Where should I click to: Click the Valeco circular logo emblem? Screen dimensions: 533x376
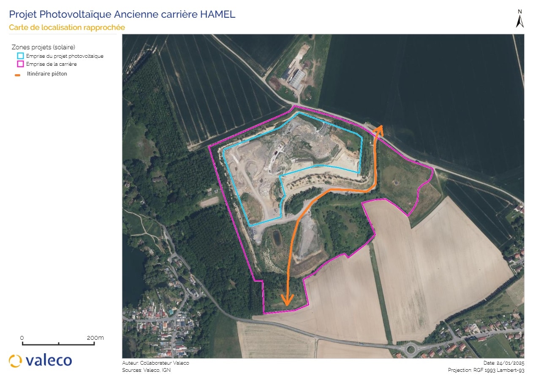tap(15, 361)
